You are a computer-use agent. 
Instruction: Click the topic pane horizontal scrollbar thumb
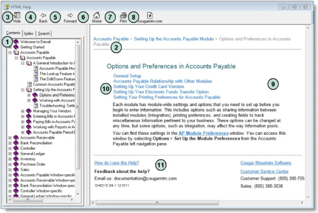[158, 202]
